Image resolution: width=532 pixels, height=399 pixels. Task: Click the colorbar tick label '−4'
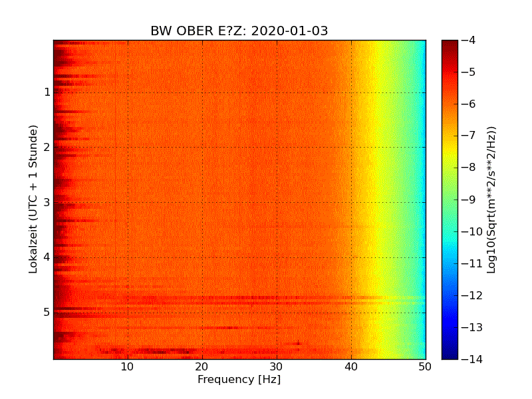[469, 40]
